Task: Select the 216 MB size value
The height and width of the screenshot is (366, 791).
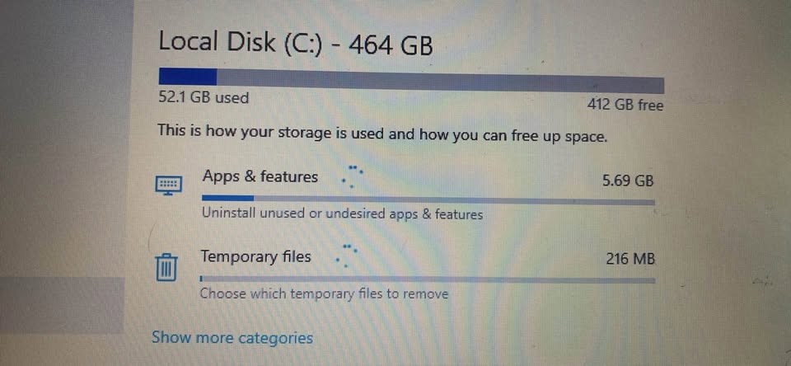Action: pos(630,259)
